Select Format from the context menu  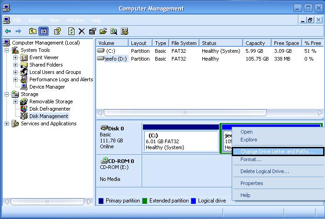251,159
